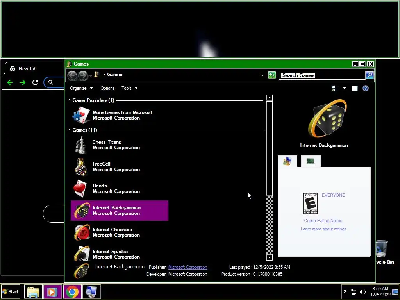400x300 pixels.
Task: Show hidden tray icons
Action: (x=345, y=291)
